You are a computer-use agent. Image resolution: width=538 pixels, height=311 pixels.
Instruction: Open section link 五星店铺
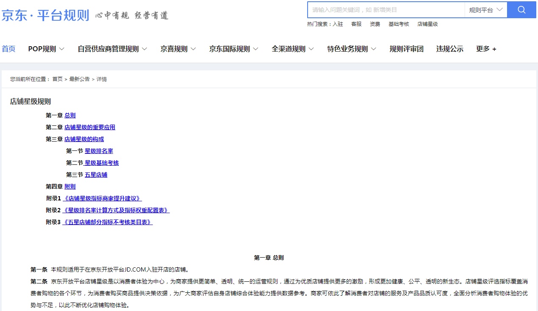[x=96, y=175]
